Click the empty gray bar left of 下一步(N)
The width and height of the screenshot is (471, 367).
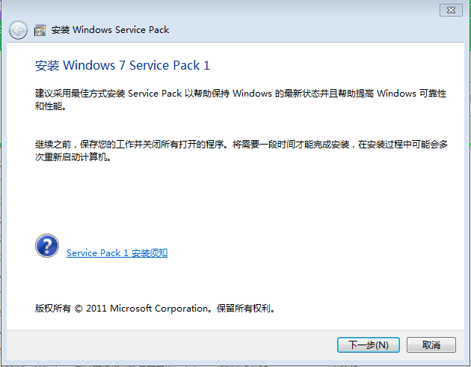point(171,345)
